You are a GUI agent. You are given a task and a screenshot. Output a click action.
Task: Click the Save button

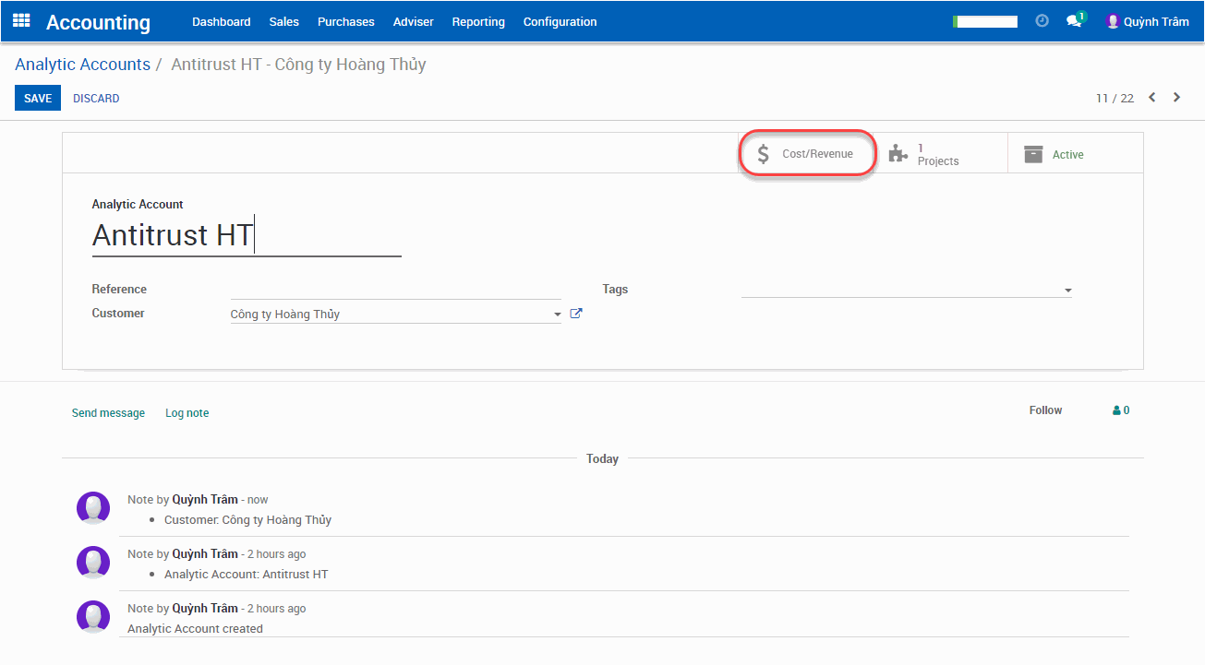38,98
